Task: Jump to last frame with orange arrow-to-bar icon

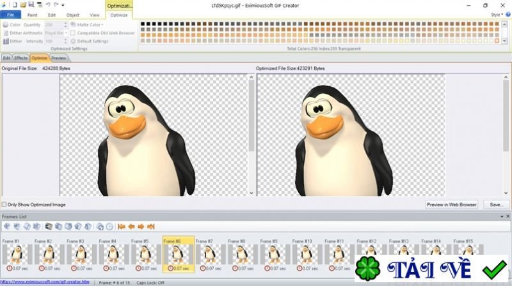Action: (x=150, y=227)
